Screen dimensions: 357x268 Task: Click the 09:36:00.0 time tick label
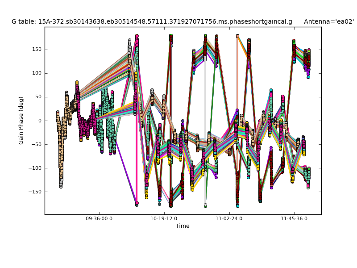coord(99,219)
